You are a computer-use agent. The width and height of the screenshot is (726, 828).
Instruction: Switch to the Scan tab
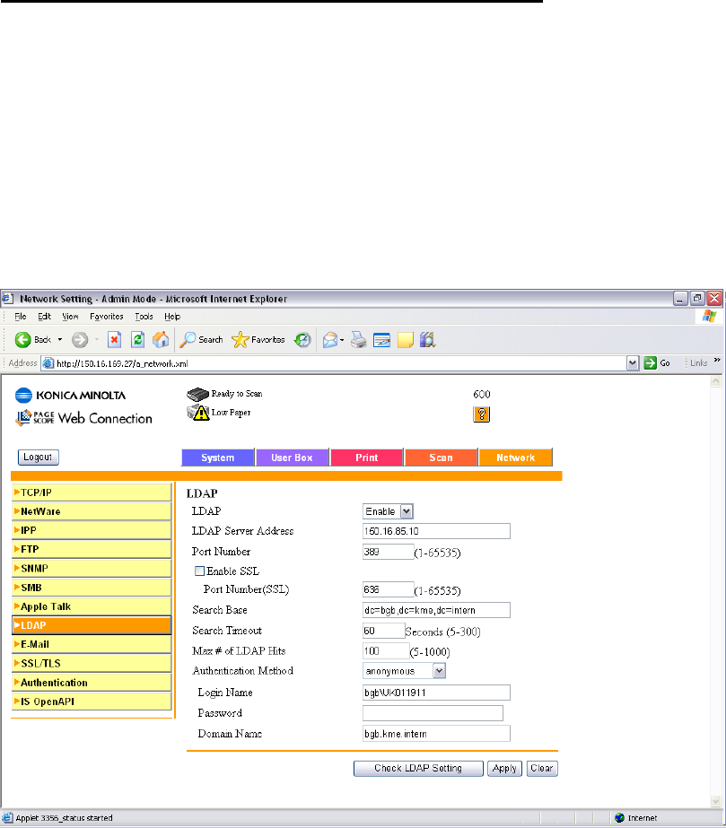(x=441, y=458)
